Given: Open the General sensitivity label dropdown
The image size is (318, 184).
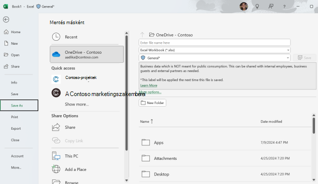Looking at the screenshot, I should pos(215,58).
